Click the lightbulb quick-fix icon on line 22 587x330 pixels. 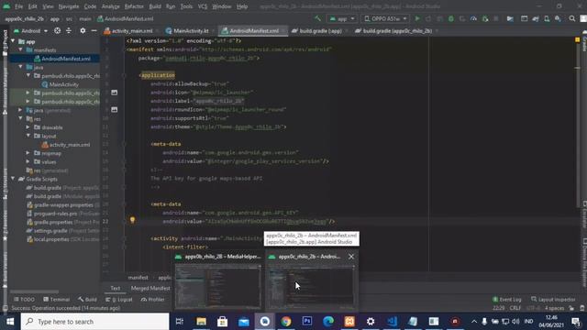(x=132, y=220)
